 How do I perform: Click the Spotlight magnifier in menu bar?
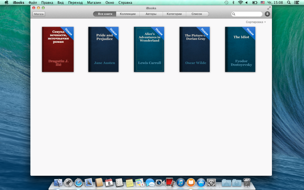click(x=289, y=2)
